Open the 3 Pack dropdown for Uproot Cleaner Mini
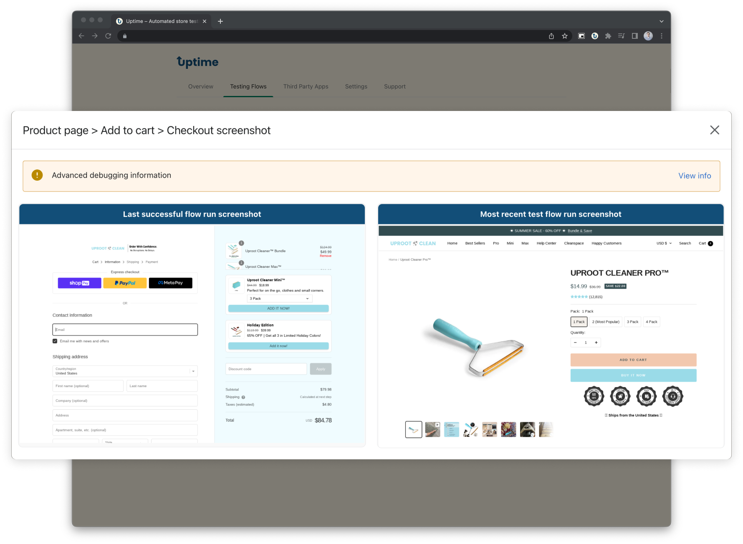The width and height of the screenshot is (743, 544). click(x=280, y=299)
